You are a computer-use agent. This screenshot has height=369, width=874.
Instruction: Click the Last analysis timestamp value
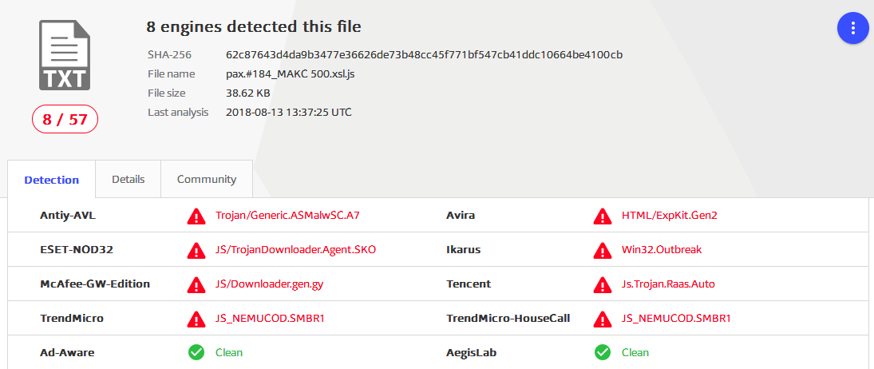pyautogui.click(x=289, y=112)
